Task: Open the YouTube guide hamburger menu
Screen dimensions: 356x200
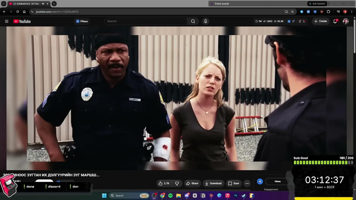Action: (7, 21)
